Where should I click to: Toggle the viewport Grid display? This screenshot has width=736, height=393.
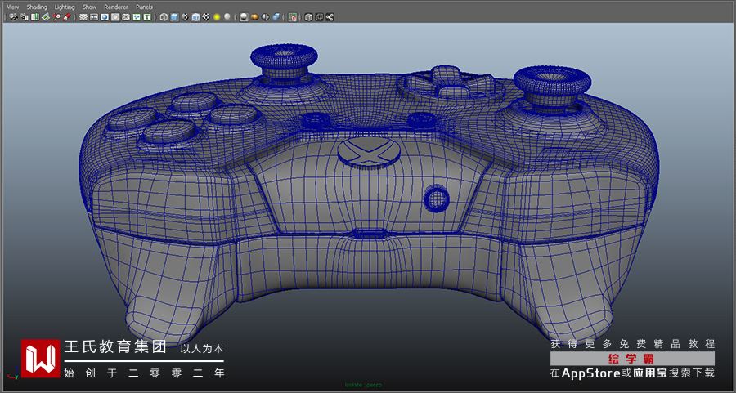tap(83, 17)
